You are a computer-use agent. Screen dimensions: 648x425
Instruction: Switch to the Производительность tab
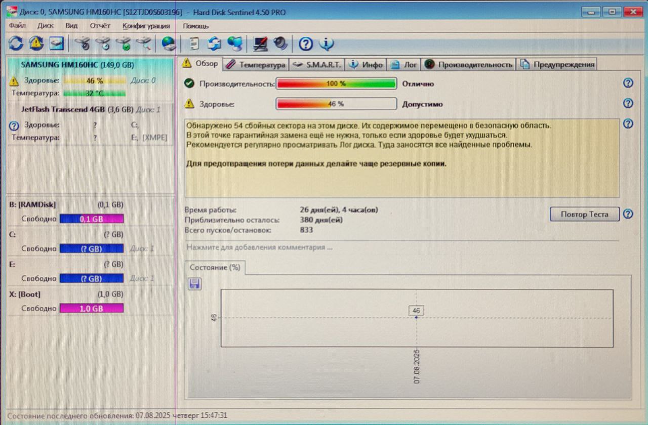point(469,64)
